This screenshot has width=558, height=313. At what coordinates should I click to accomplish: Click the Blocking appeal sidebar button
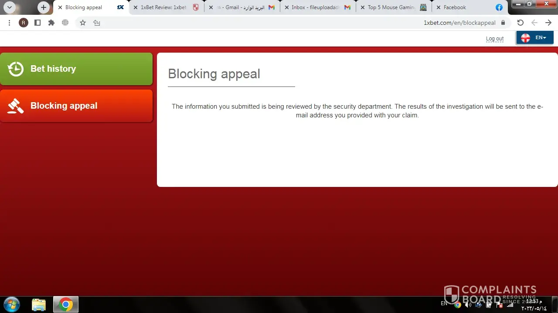click(76, 106)
